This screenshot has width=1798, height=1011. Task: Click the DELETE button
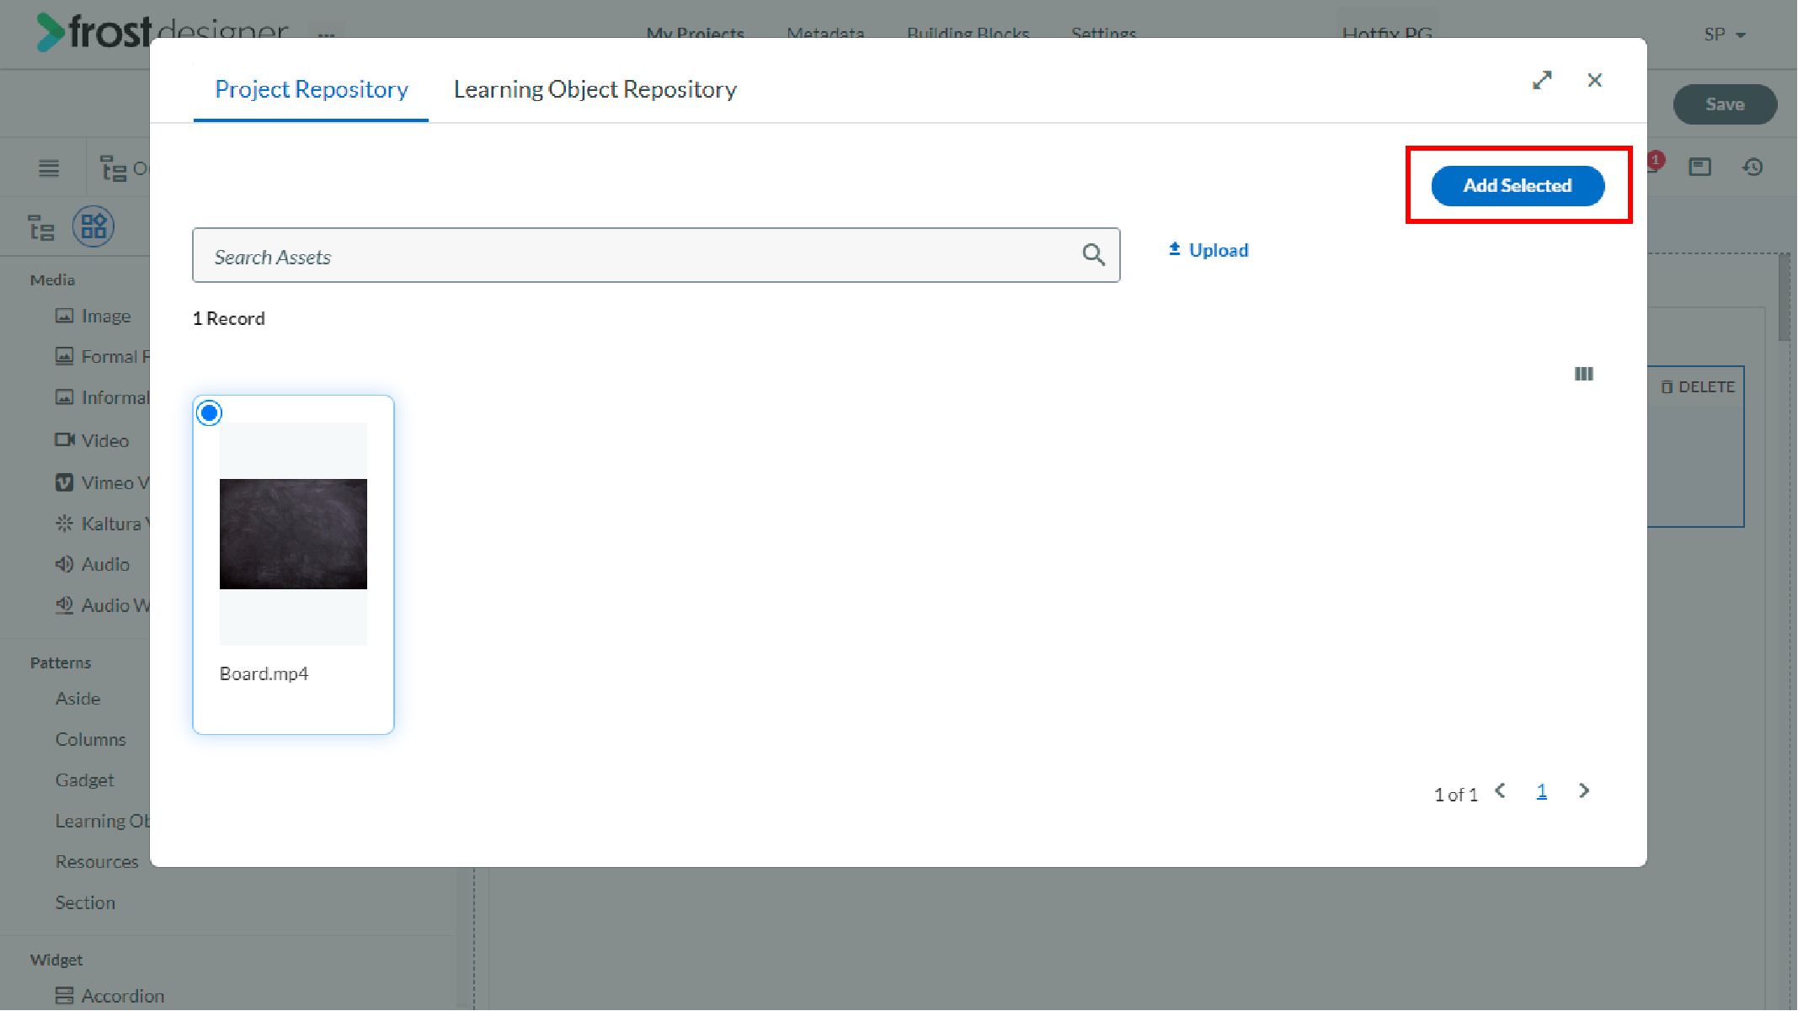tap(1698, 387)
